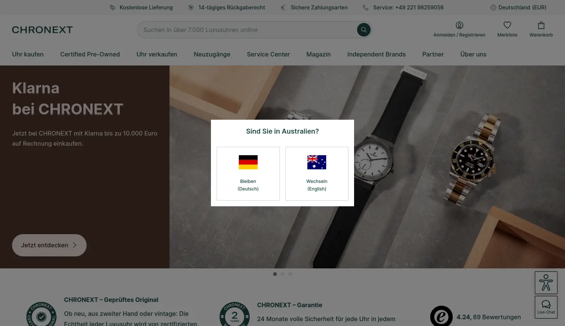Click the Jetzt entdecken button
Image resolution: width=565 pixels, height=326 pixels.
tap(49, 245)
